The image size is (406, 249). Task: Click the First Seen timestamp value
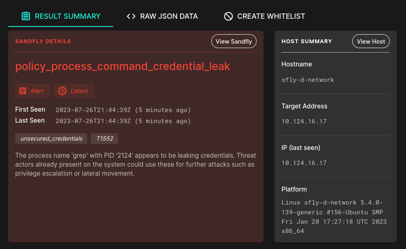[123, 110]
